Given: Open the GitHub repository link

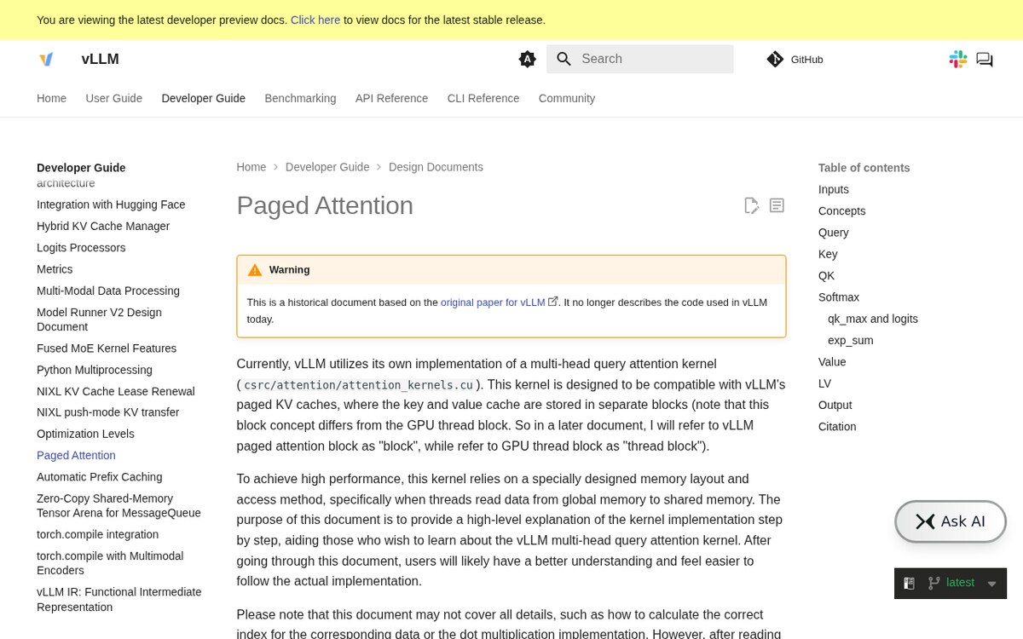Looking at the screenshot, I should 795,59.
